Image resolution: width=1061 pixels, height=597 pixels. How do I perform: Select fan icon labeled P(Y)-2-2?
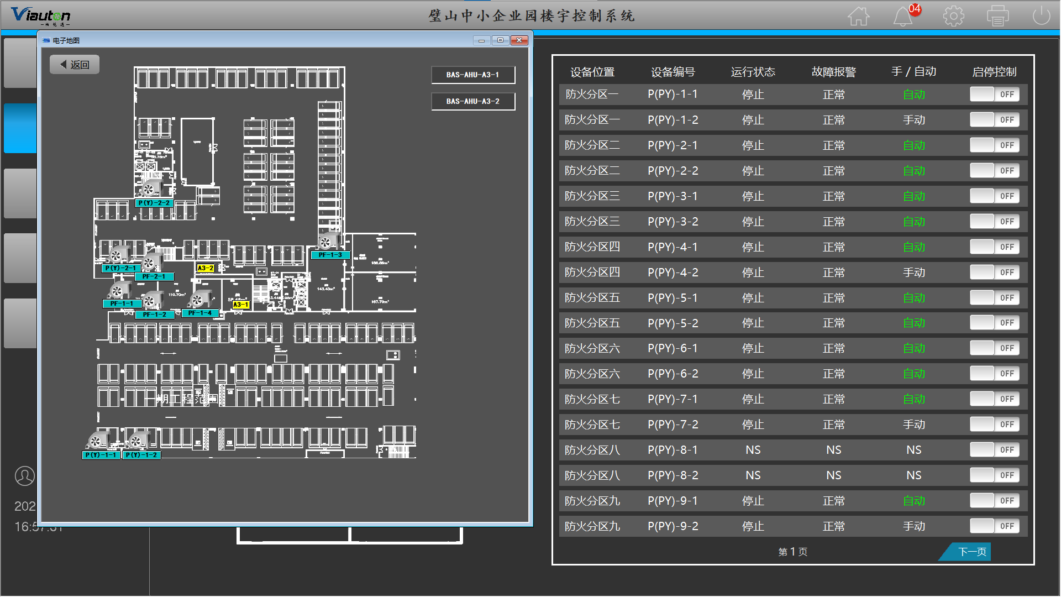pos(149,190)
